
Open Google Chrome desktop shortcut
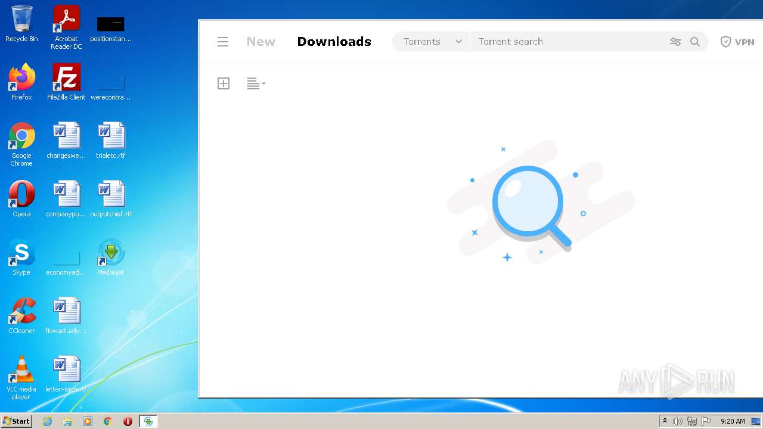(21, 144)
